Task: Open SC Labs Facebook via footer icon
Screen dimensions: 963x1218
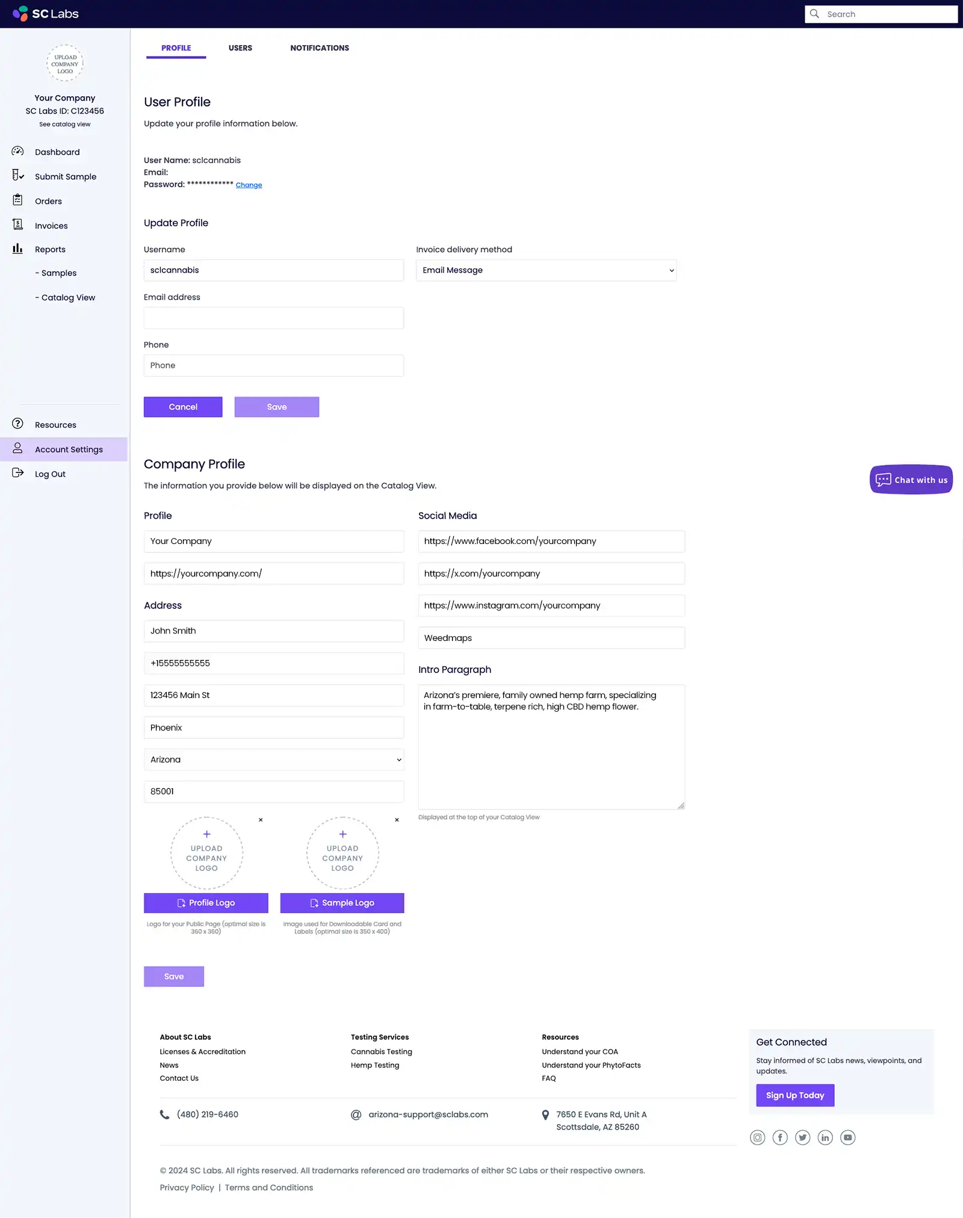Action: pyautogui.click(x=780, y=1137)
